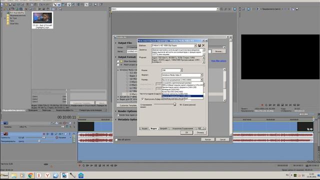This screenshot has width=320, height=180.
Task: Open the Windows Media Video 9 format dropdown
Action: point(201,75)
